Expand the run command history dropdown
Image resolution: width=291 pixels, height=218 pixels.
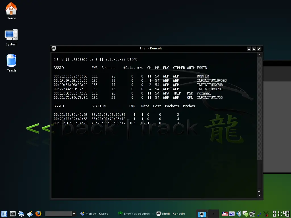tap(74, 214)
